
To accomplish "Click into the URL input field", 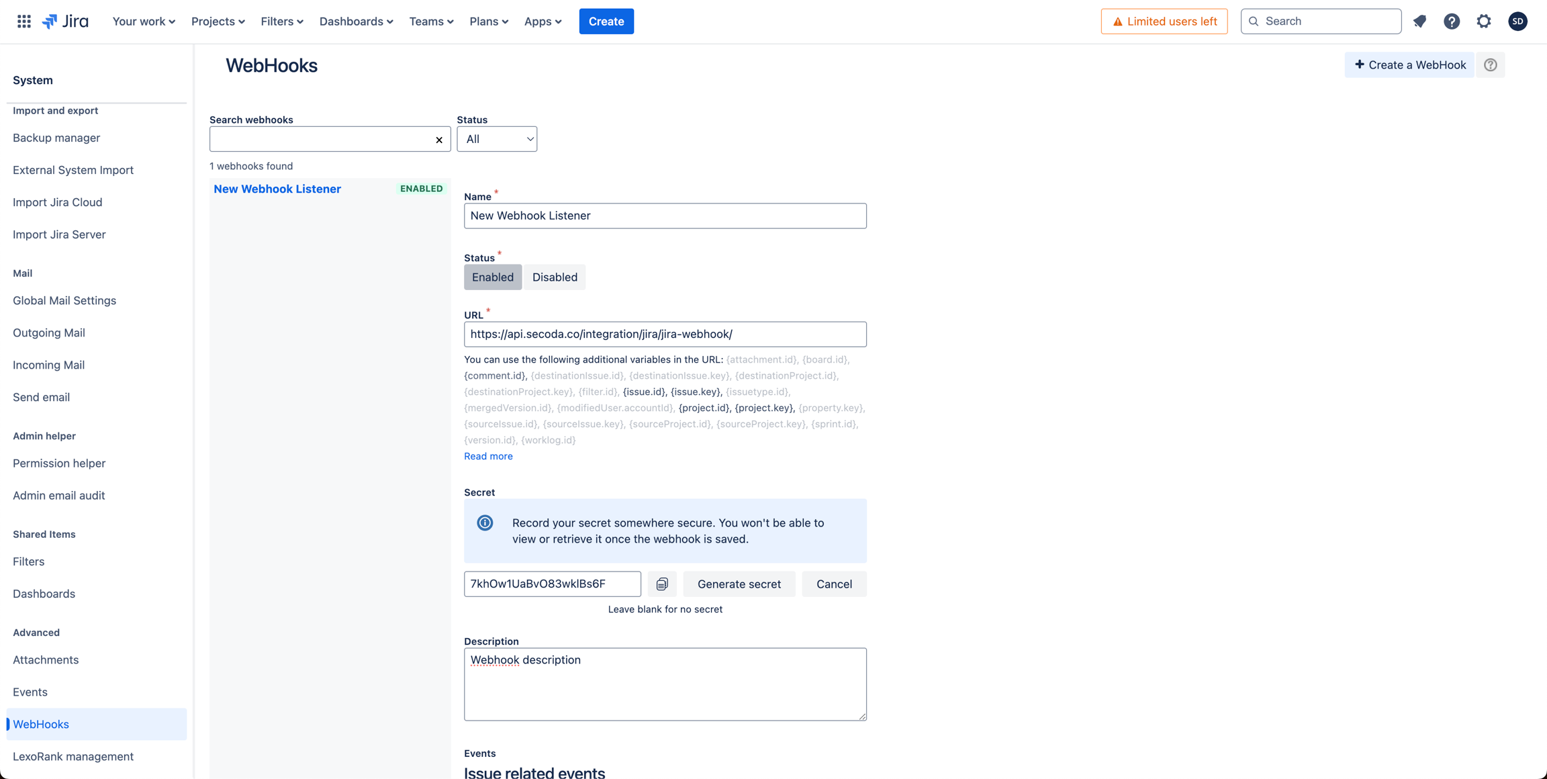I will 665,334.
